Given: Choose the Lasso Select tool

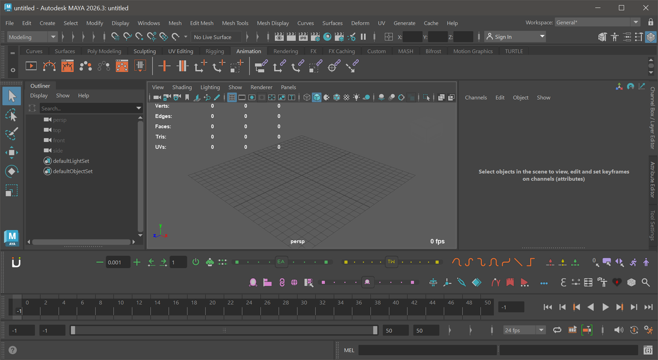Looking at the screenshot, I should [11, 115].
